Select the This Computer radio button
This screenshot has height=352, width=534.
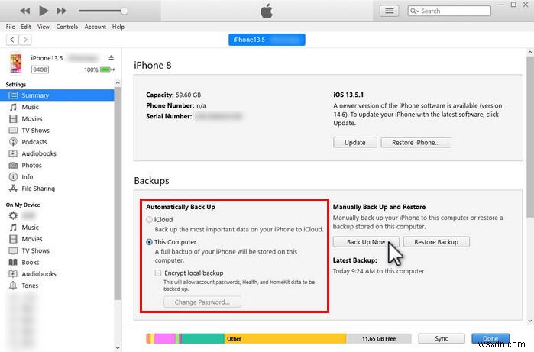(x=149, y=242)
